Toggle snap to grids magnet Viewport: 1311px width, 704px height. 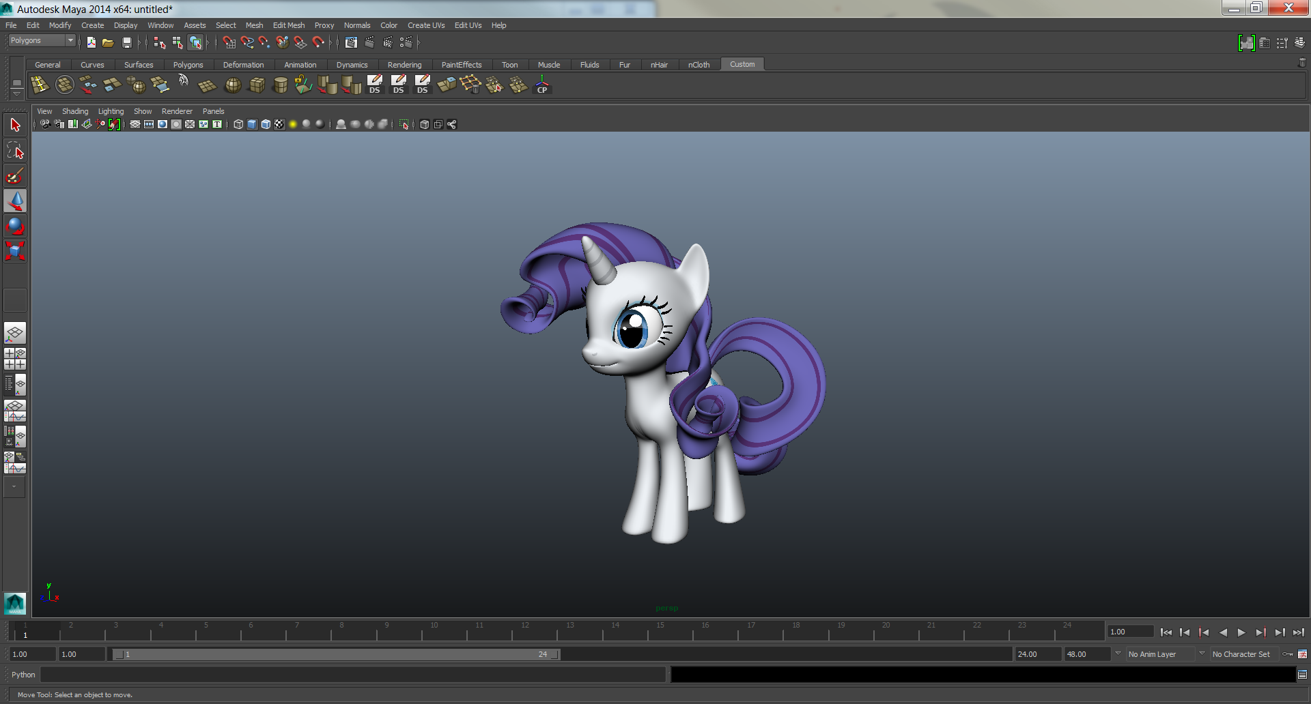coord(229,42)
